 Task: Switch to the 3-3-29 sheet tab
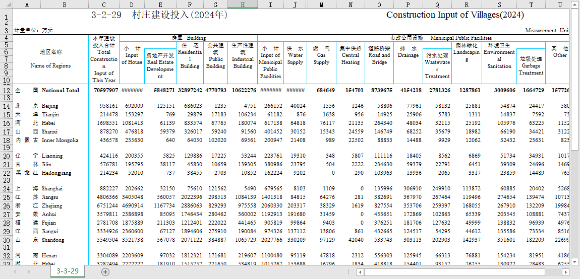pyautogui.click(x=68, y=271)
